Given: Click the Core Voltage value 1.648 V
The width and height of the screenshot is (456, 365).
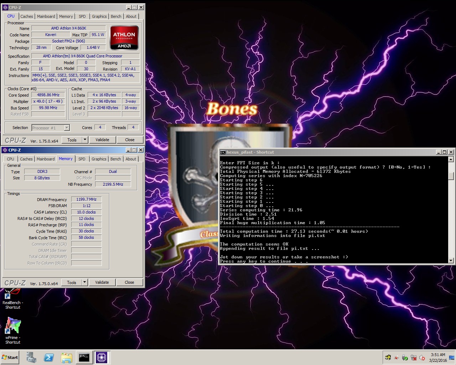Looking at the screenshot, I should pos(93,47).
